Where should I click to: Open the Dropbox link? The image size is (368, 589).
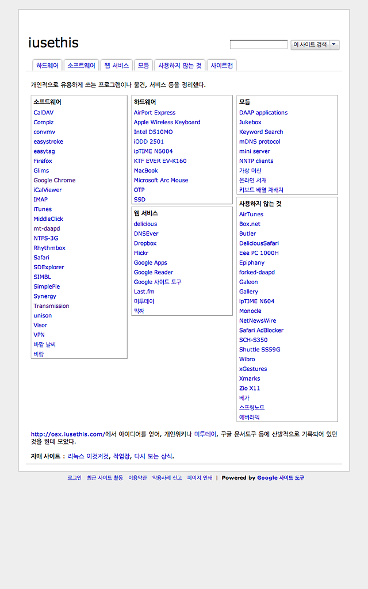[145, 243]
